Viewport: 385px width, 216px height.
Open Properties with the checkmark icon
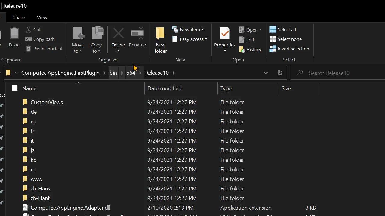(225, 34)
